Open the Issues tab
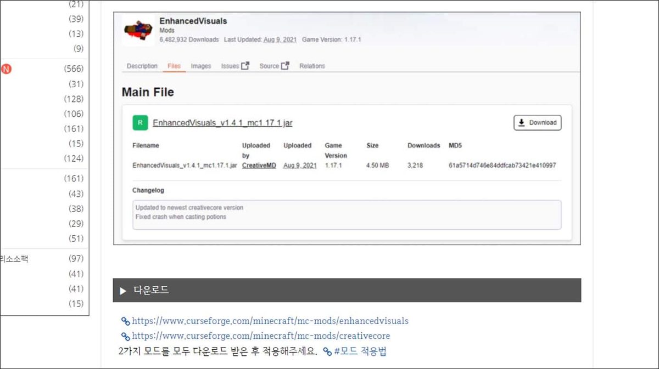The height and width of the screenshot is (369, 659). pos(230,66)
